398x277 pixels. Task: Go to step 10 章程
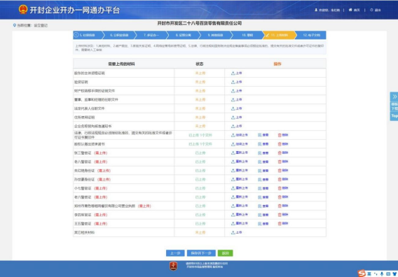(x=247, y=35)
